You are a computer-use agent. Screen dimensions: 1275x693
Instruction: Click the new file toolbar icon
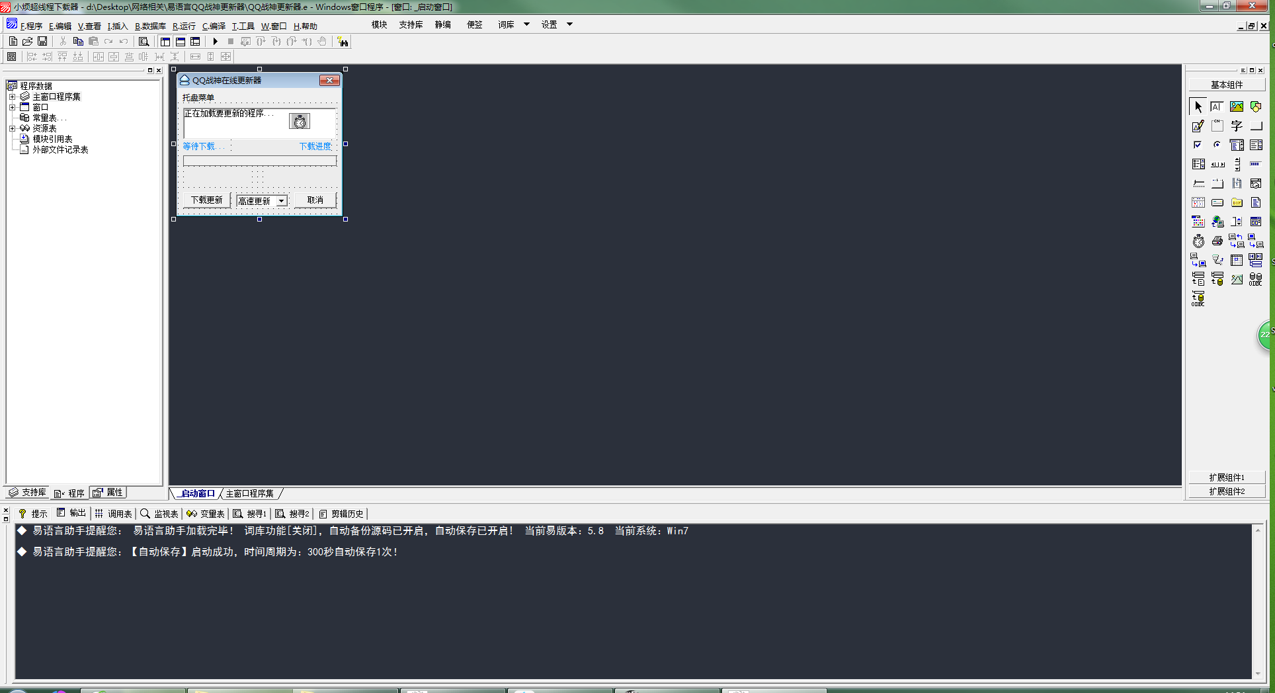13,42
